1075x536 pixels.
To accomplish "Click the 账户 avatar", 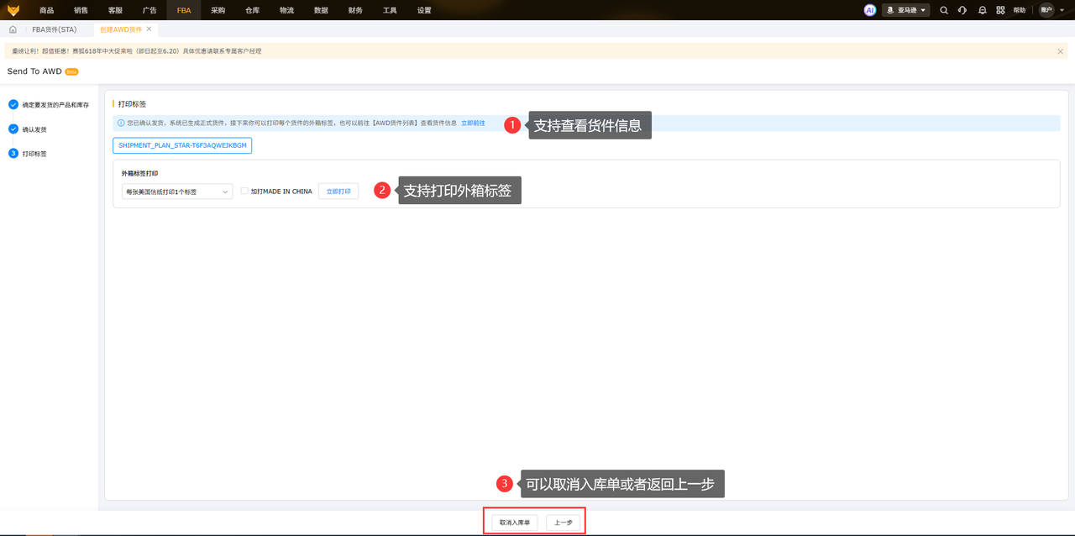I will [1046, 10].
